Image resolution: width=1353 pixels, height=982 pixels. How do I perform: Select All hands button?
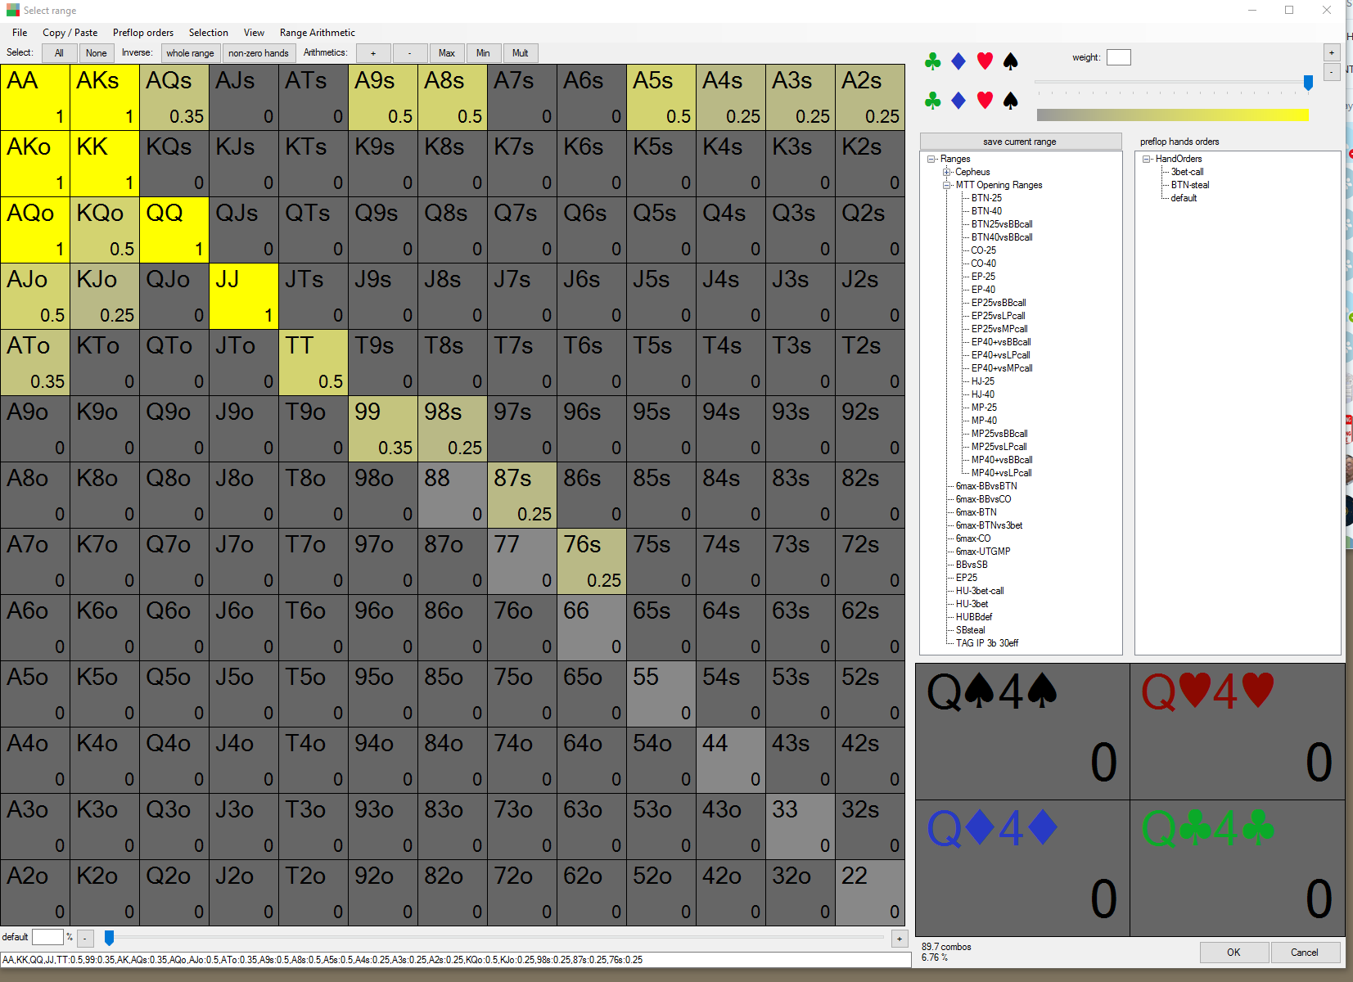tap(59, 53)
